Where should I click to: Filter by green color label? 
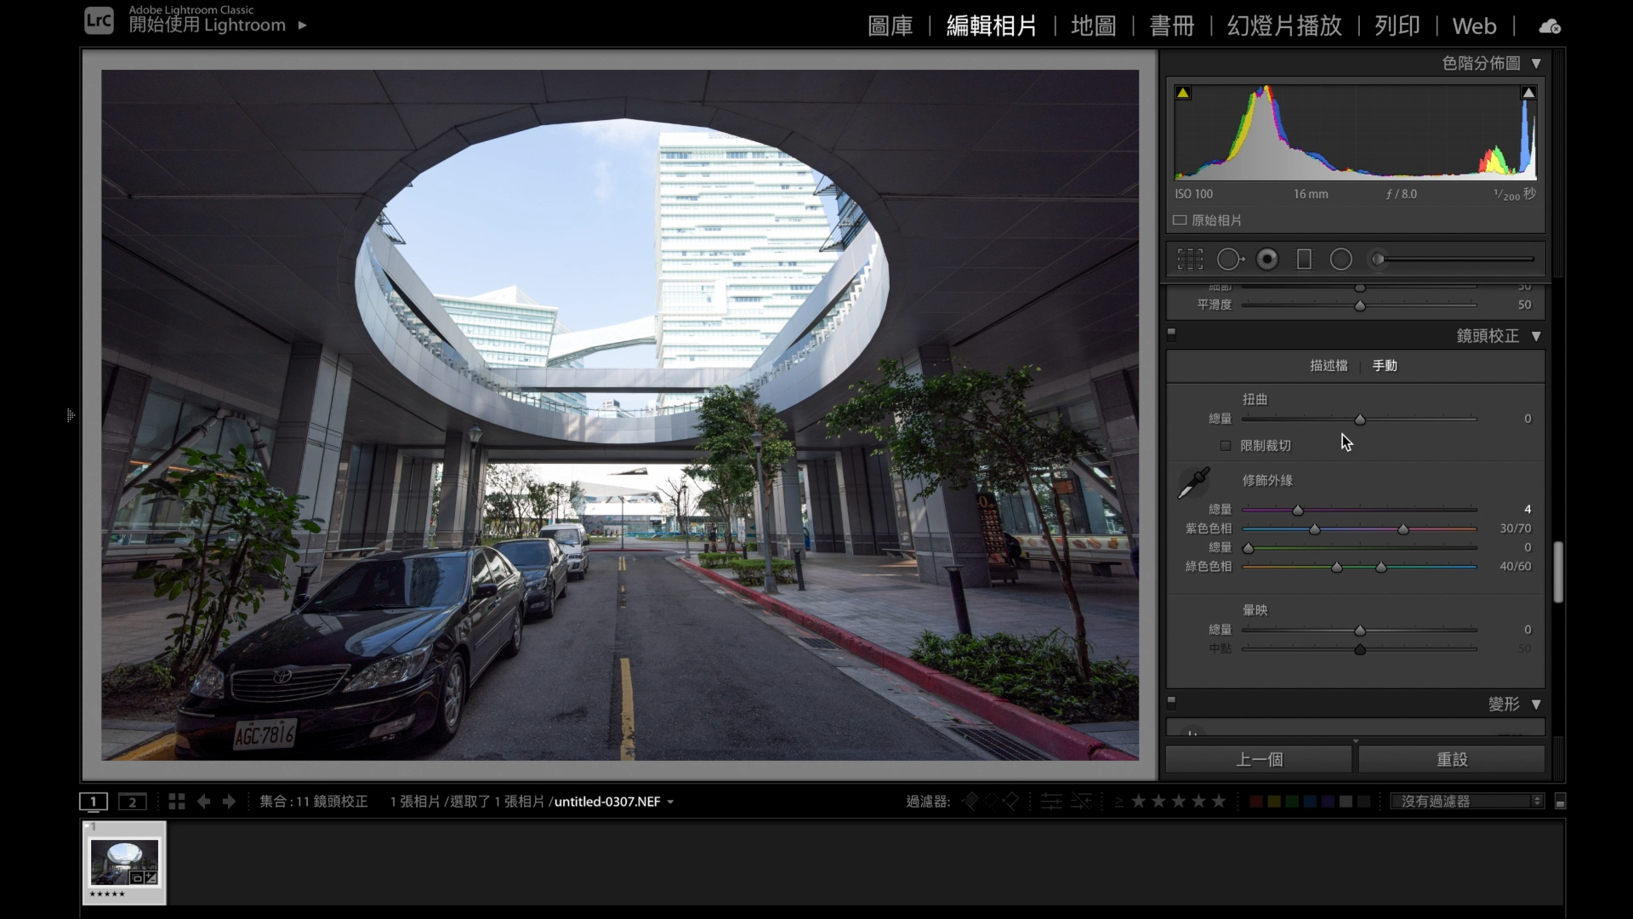1292,802
